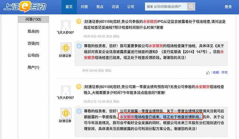Click the 问 badge on the first question

79,21
